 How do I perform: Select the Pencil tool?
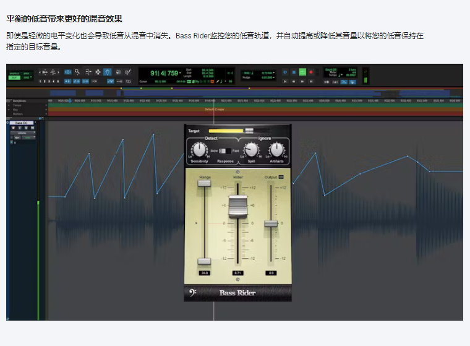click(127, 72)
